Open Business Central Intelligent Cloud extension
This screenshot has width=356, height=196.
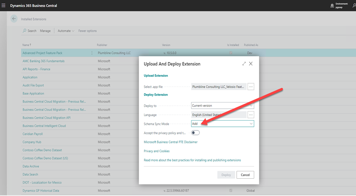pyautogui.click(x=44, y=126)
